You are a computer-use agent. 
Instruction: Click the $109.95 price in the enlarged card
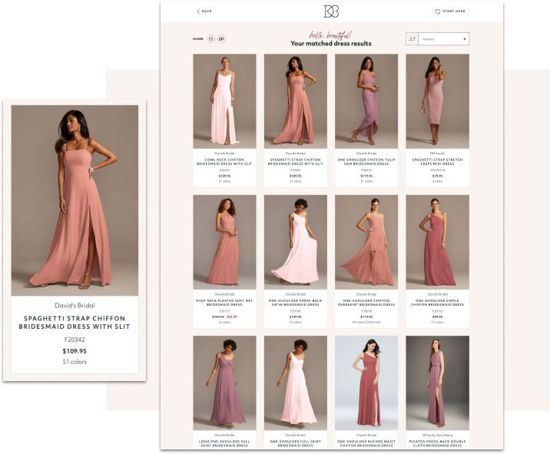tap(75, 351)
